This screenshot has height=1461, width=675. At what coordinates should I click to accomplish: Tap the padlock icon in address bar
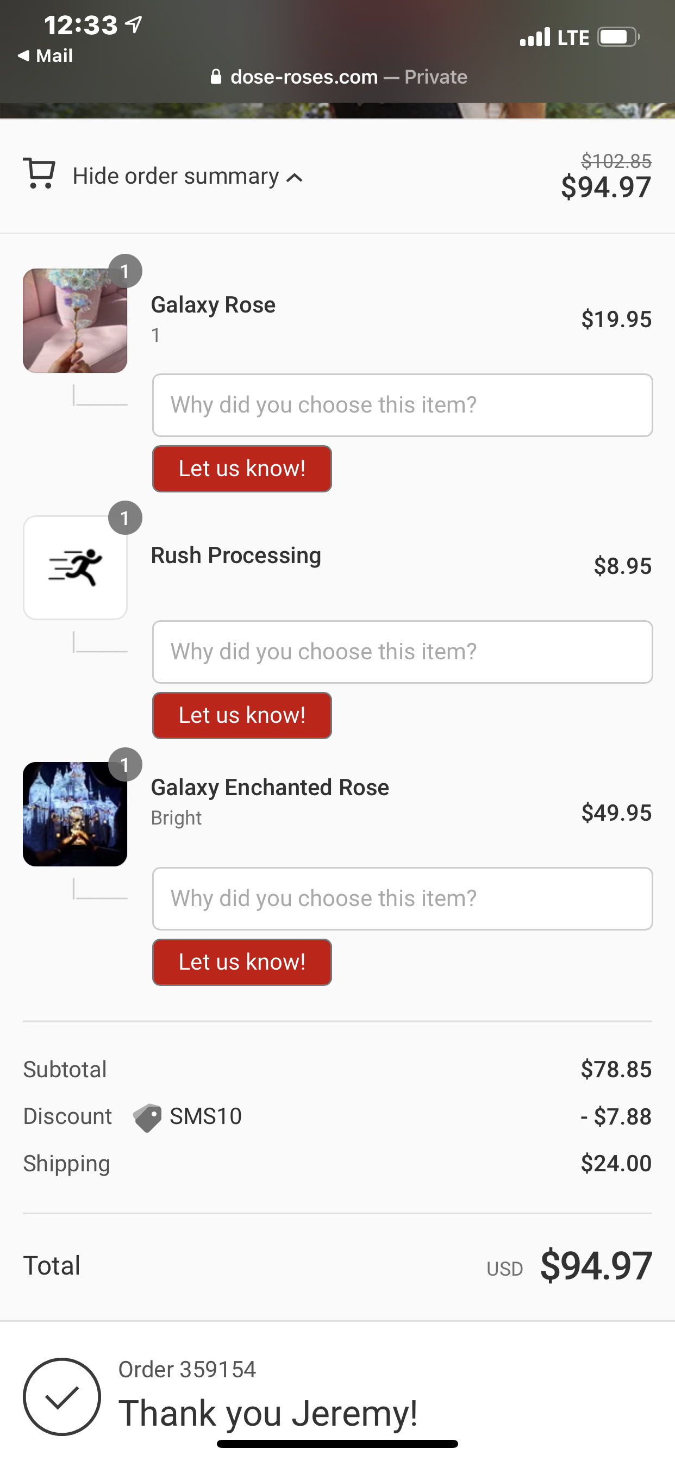point(216,77)
